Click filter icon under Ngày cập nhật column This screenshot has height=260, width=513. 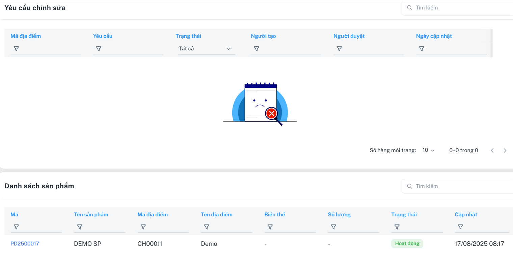click(422, 49)
